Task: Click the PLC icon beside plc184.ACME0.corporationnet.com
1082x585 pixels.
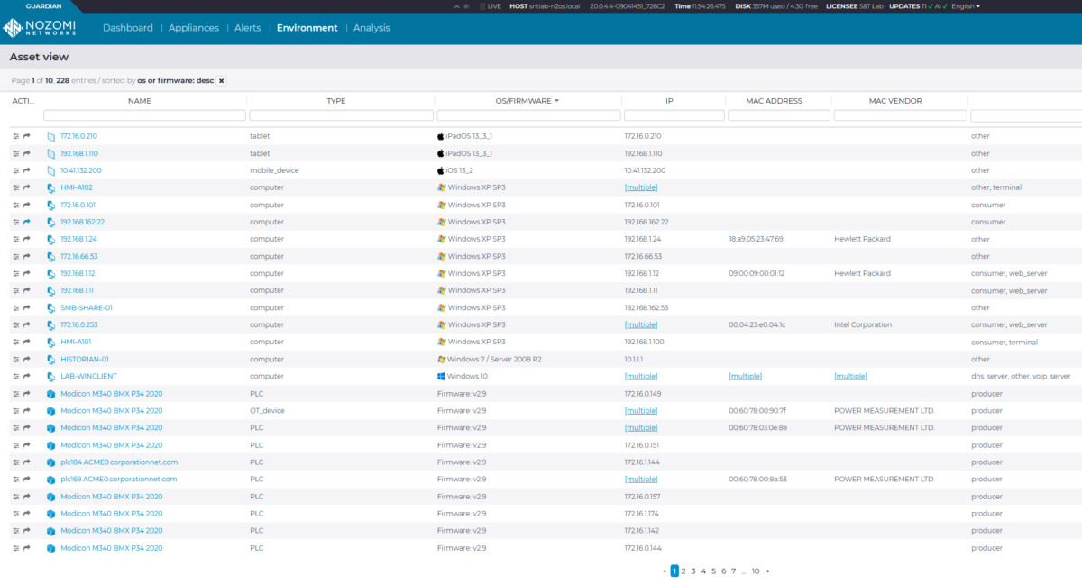Action: coord(51,462)
